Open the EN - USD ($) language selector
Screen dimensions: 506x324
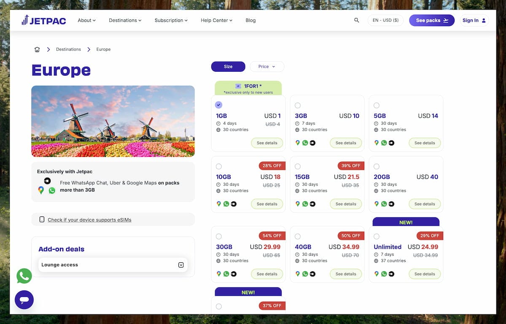coord(386,20)
